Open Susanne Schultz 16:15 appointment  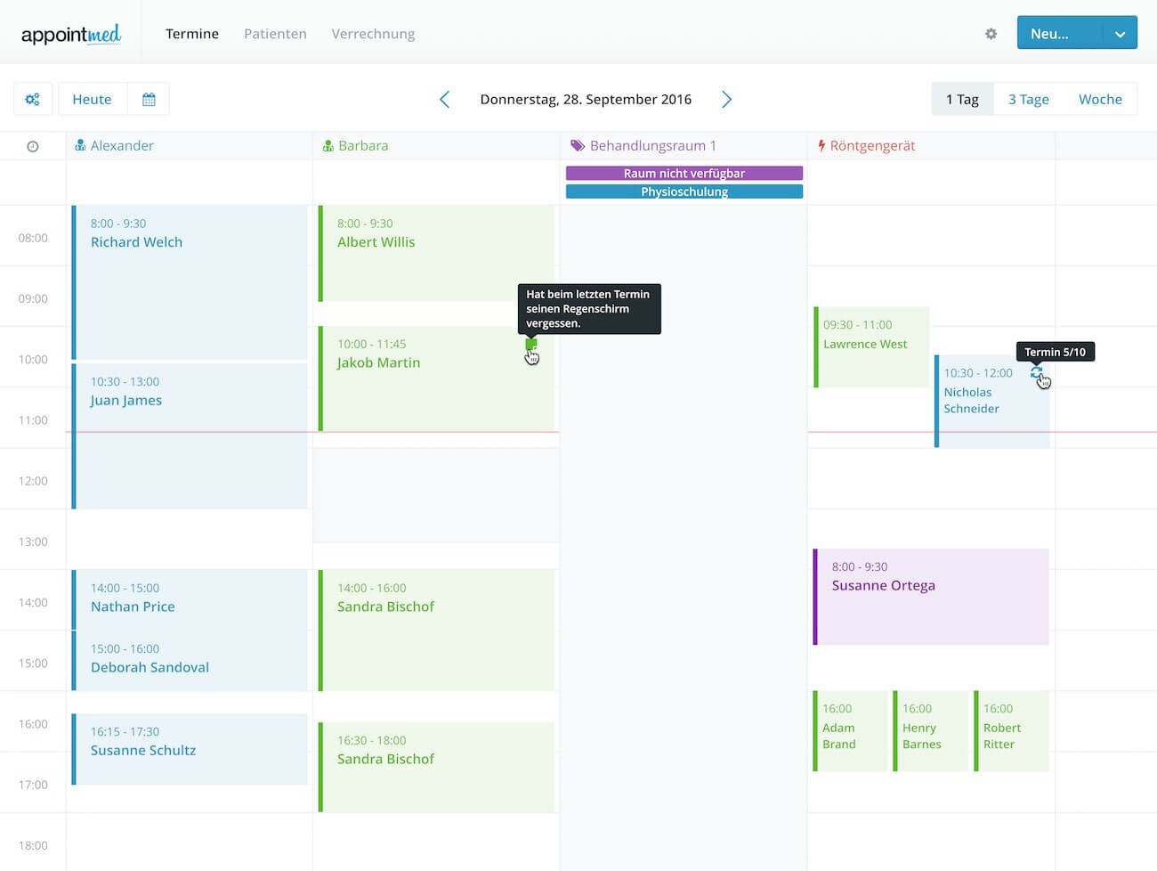190,749
